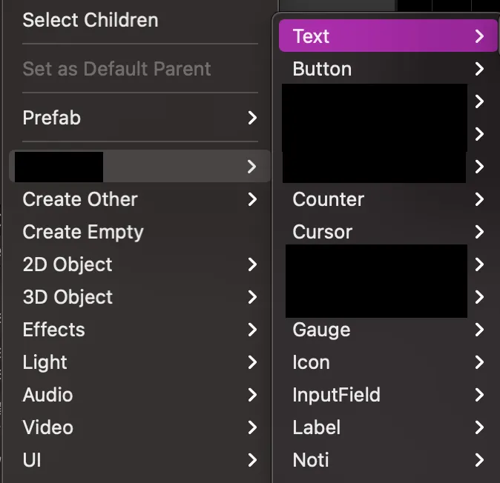This screenshot has height=483, width=500.
Task: Choose Select Children from the context menu
Action: 91,20
